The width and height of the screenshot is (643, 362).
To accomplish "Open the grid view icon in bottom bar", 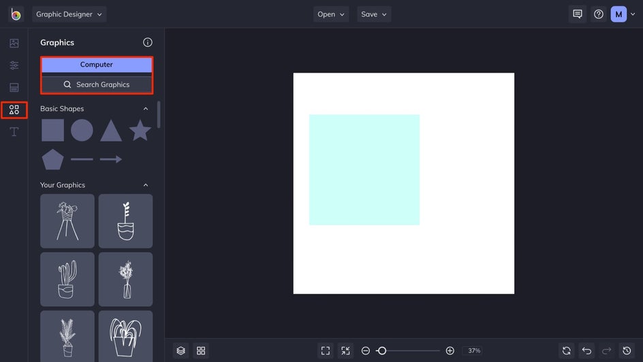I will [x=201, y=350].
